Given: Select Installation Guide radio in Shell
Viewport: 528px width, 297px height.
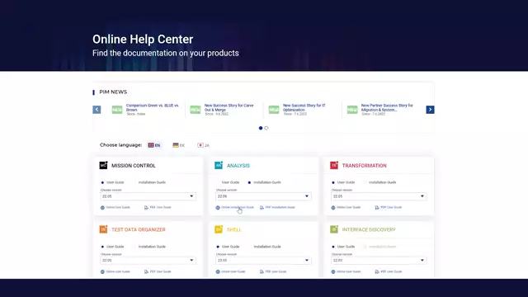Looking at the screenshot, I should 250,247.
